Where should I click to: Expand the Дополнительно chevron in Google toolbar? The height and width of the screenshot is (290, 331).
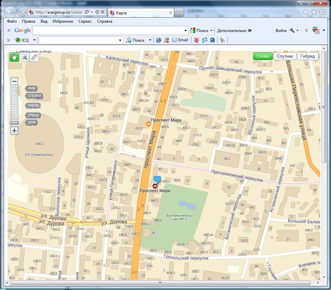pyautogui.click(x=250, y=31)
